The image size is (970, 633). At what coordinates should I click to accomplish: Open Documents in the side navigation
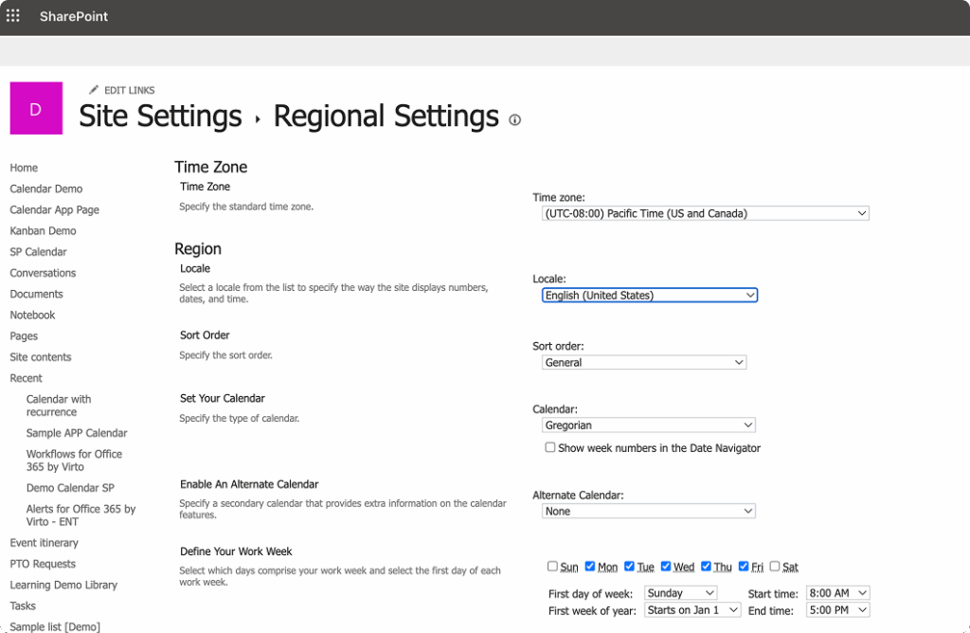tap(36, 294)
